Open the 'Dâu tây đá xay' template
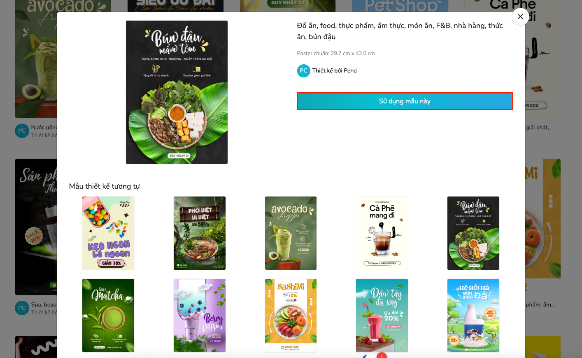Image resolution: width=582 pixels, height=358 pixels. 382,316
